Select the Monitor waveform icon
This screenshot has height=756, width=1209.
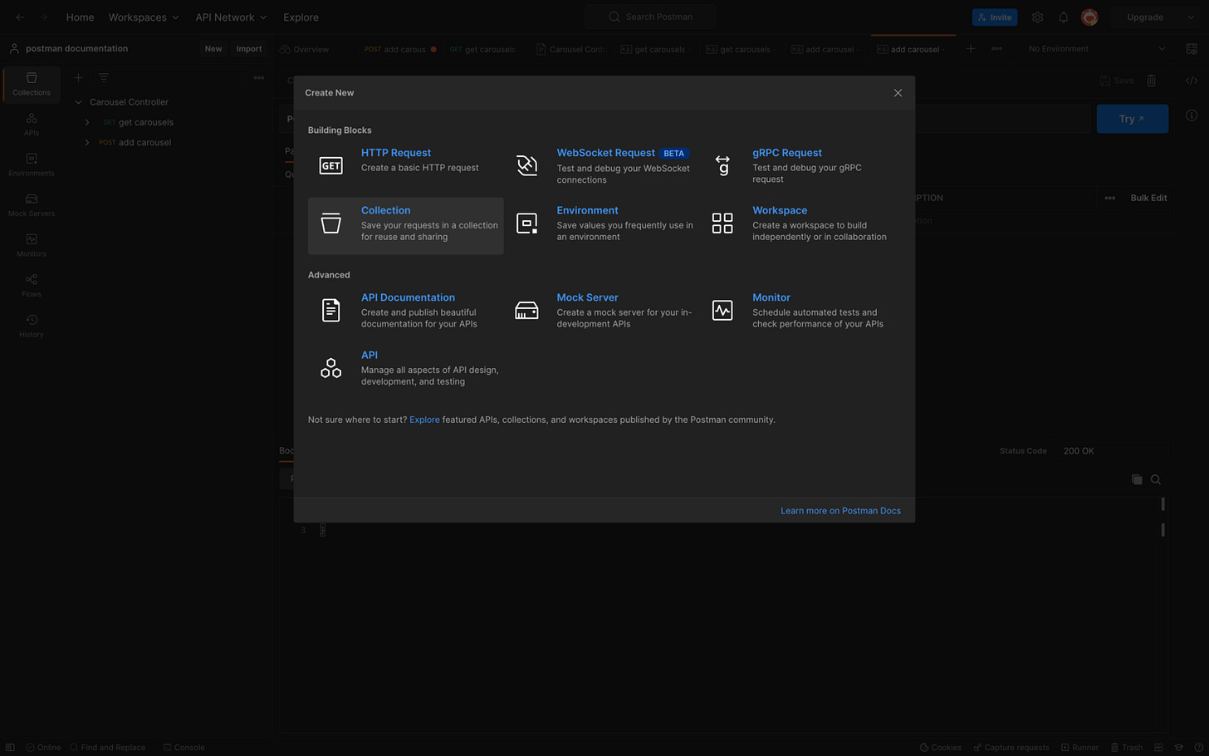(x=722, y=310)
